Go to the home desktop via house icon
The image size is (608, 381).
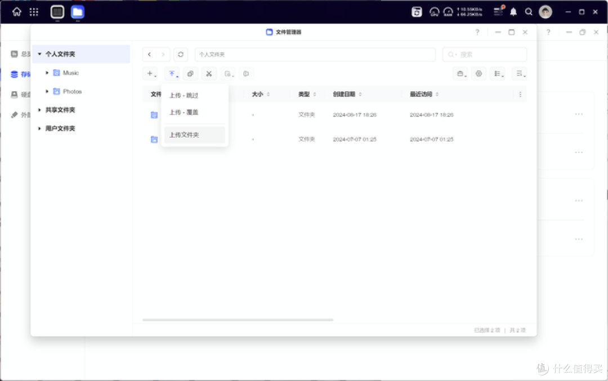point(17,12)
